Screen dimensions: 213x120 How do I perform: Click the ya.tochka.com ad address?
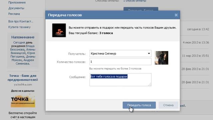click(23, 84)
